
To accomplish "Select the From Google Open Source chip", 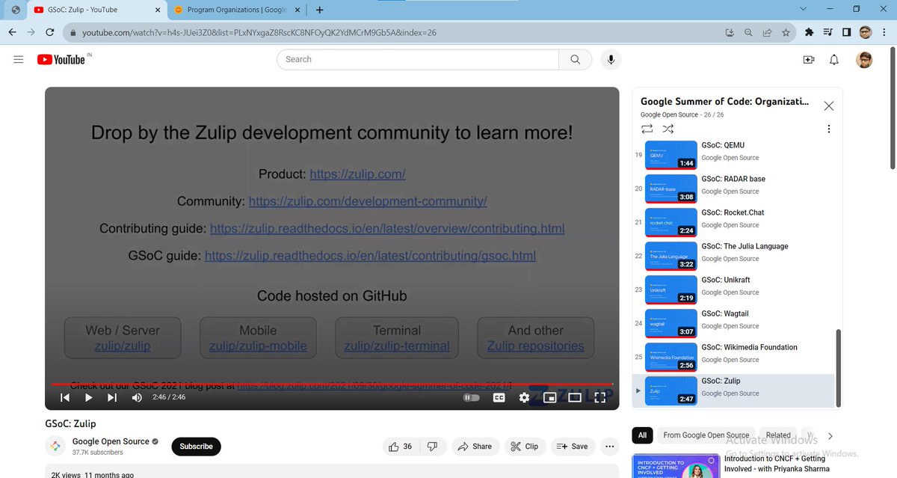I will click(706, 435).
